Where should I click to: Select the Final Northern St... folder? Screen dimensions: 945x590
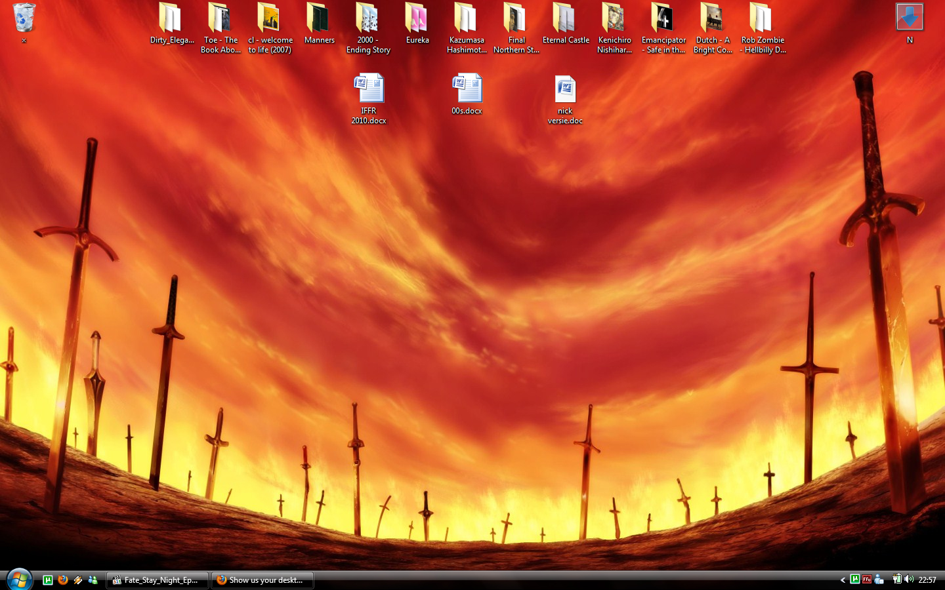[x=516, y=28]
